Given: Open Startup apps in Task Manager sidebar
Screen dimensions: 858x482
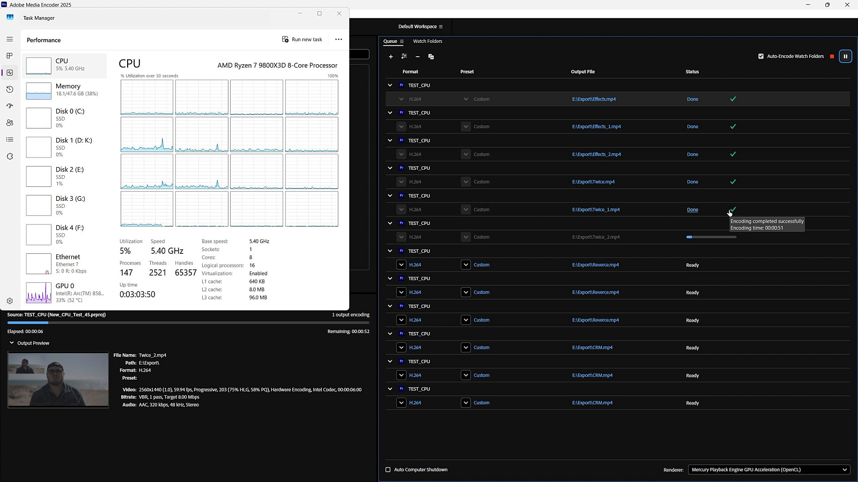Looking at the screenshot, I should pyautogui.click(x=10, y=106).
